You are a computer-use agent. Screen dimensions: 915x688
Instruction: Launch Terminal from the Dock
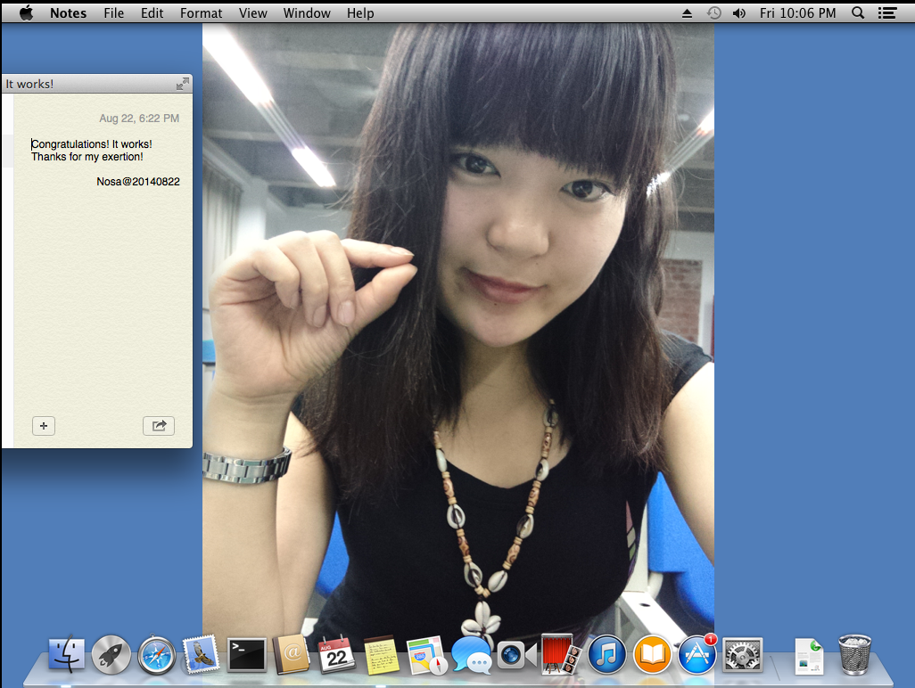point(246,654)
